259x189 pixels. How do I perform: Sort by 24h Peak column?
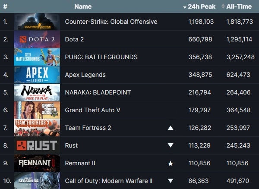202,6
